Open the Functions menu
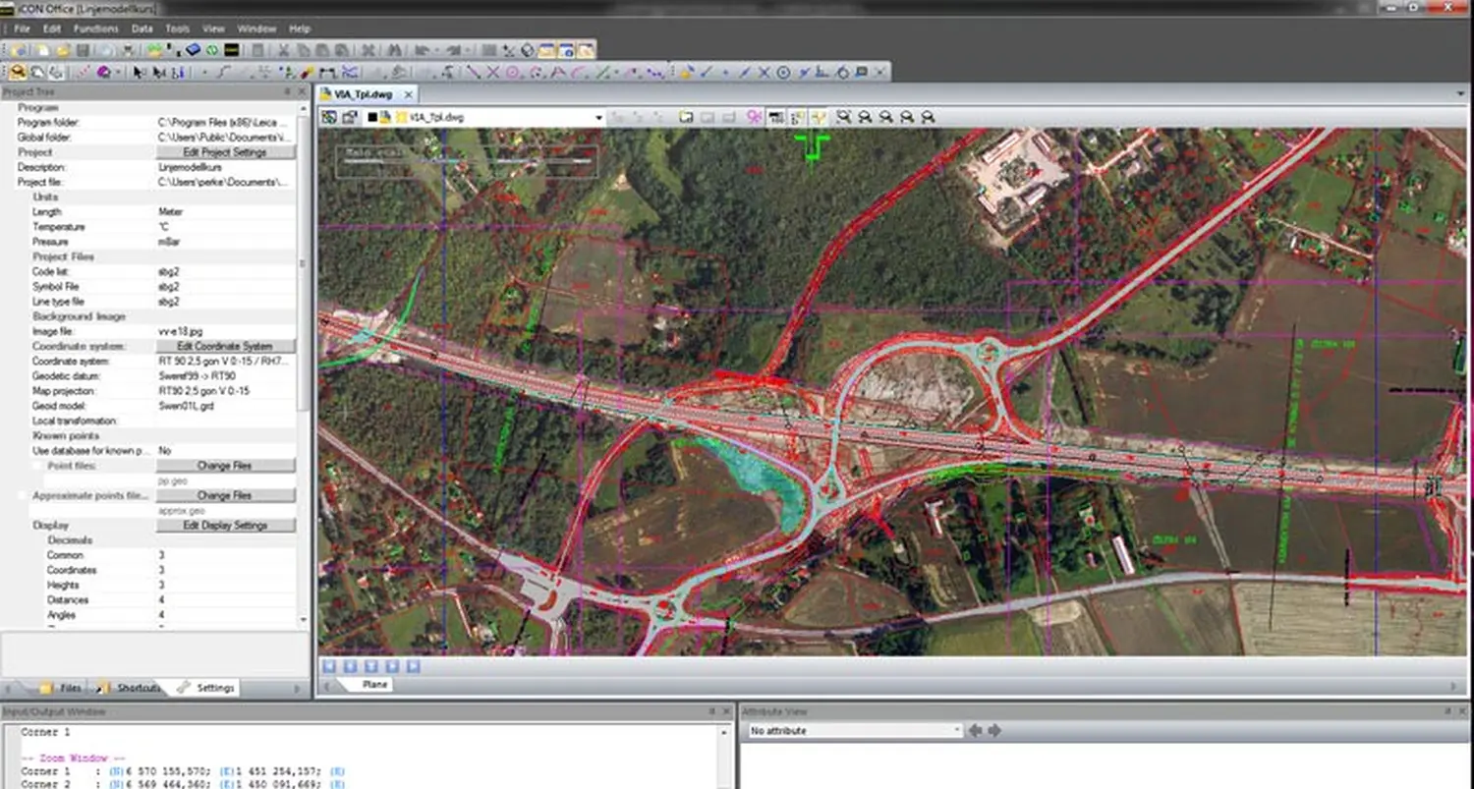Viewport: 1474px width, 789px height. (95, 28)
